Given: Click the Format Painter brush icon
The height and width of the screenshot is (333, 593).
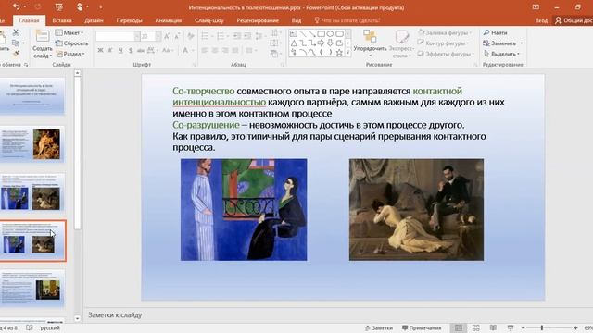Looking at the screenshot, I should (16, 54).
